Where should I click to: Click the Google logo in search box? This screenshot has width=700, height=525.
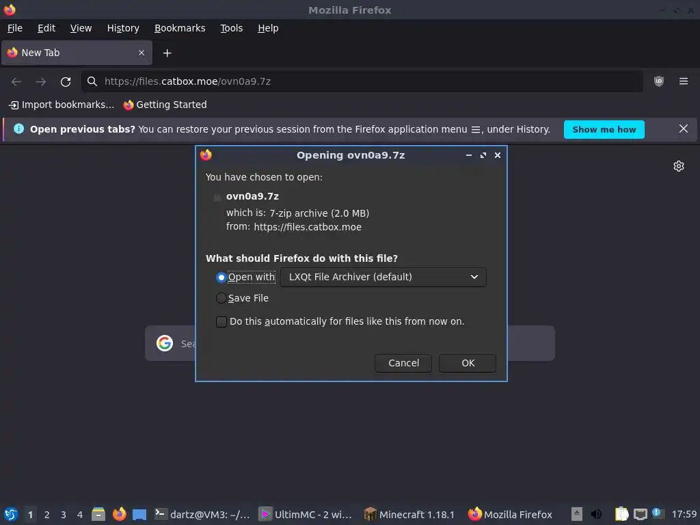(x=165, y=343)
